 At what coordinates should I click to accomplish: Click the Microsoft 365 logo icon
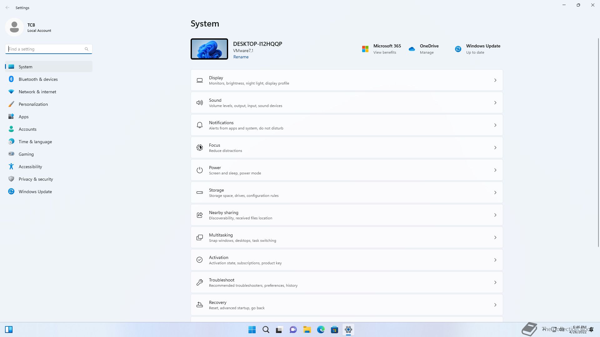[x=365, y=49]
